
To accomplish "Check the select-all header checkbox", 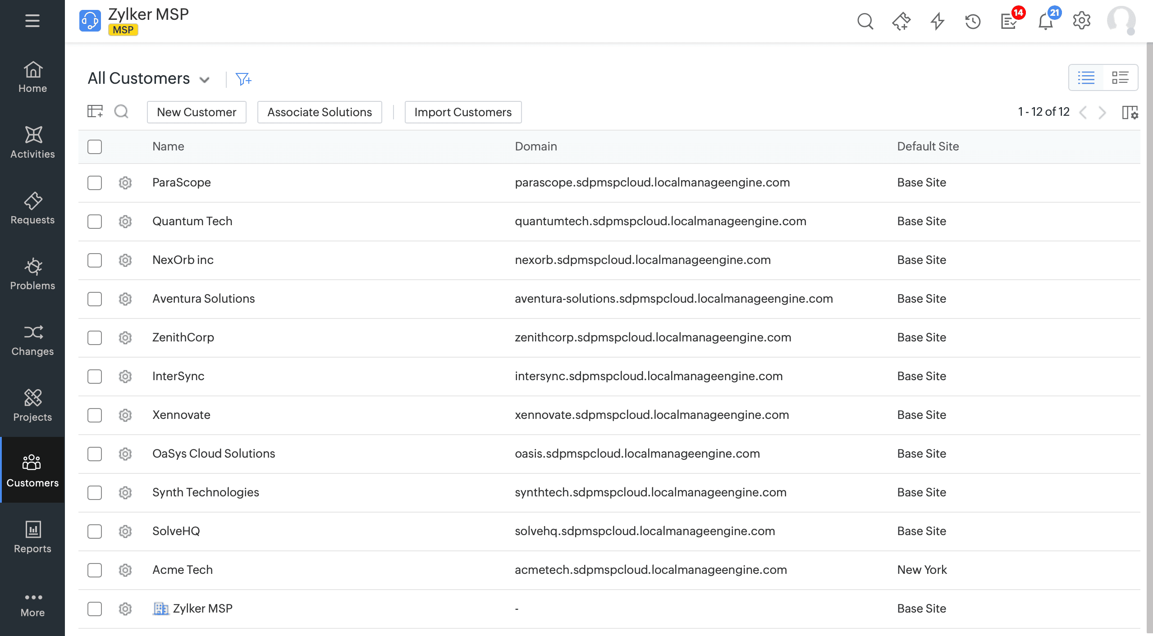I will 95,147.
